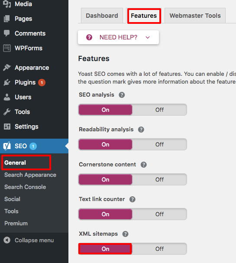
Task: Set Cornerstone content to On
Action: click(x=105, y=179)
